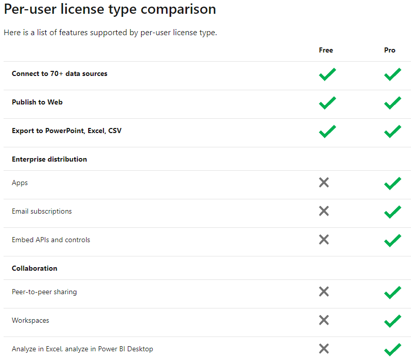
Task: Click the Free checkmark for Export to PowerPoint, Excel, CSV
Action: click(327, 132)
